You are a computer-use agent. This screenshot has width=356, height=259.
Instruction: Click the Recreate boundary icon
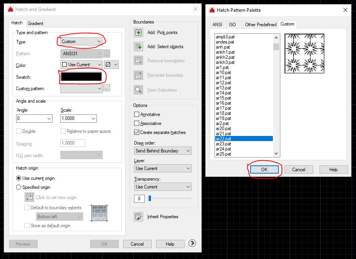pyautogui.click(x=138, y=75)
